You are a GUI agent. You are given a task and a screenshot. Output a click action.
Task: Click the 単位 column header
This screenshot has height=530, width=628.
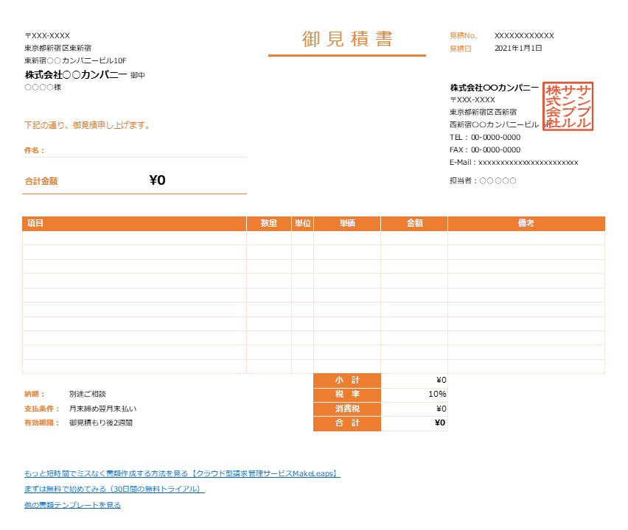click(x=301, y=223)
